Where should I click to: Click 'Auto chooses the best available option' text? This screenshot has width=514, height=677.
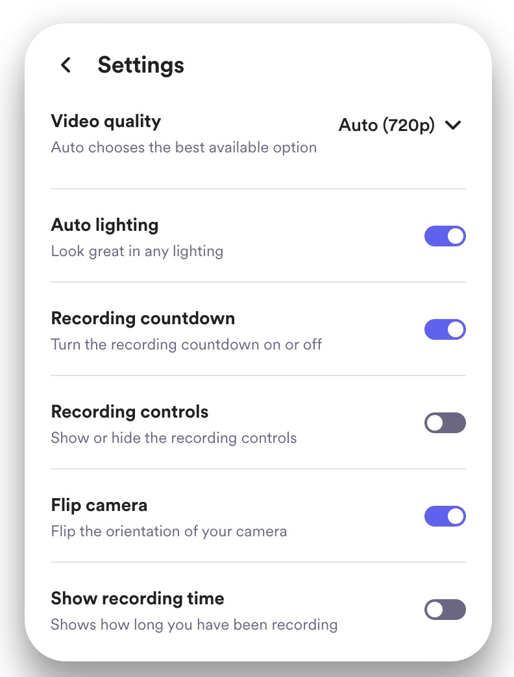(184, 147)
